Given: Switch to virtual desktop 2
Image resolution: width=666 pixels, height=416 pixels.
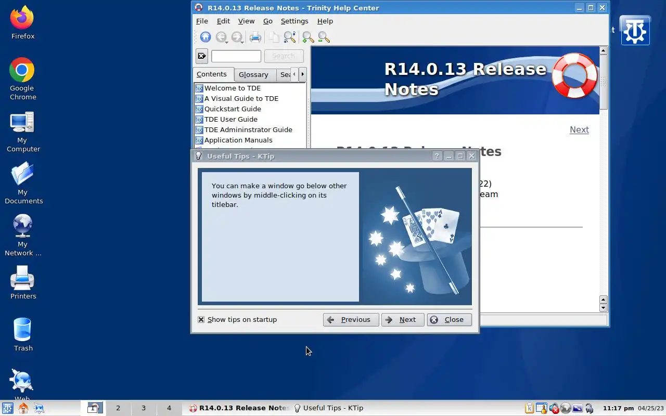Looking at the screenshot, I should 118,408.
